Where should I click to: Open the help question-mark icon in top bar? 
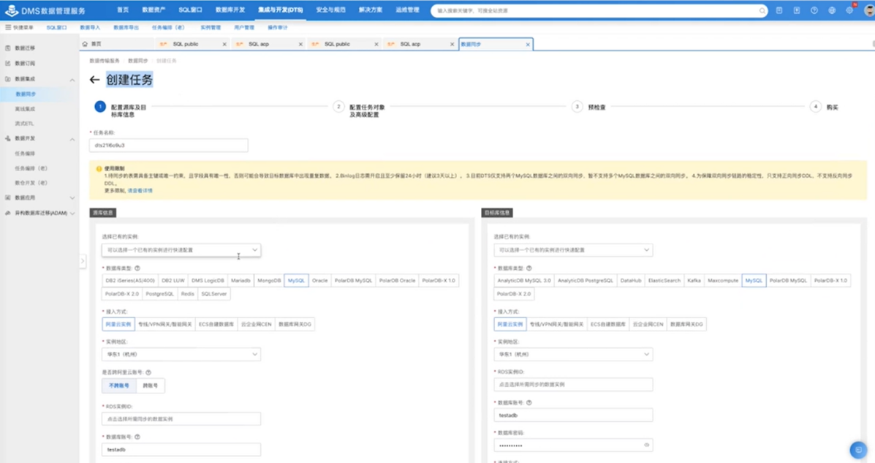pos(814,10)
